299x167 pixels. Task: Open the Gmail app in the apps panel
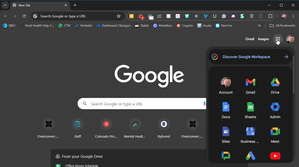250,86
